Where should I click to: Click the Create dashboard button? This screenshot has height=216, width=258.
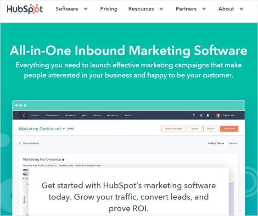click(x=174, y=129)
